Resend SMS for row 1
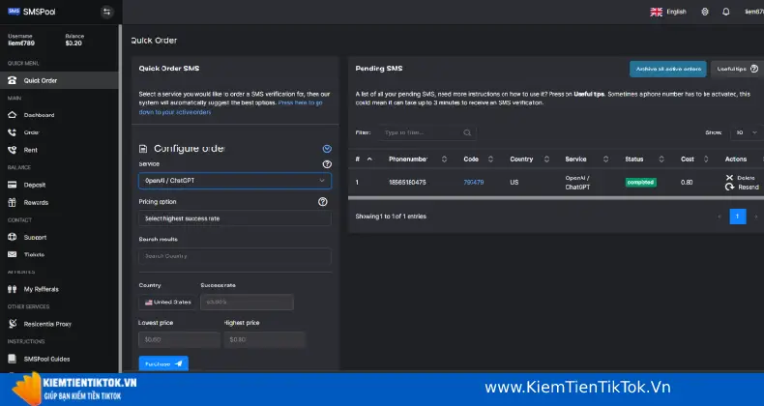Screen dimensions: 764x406 click(742, 187)
